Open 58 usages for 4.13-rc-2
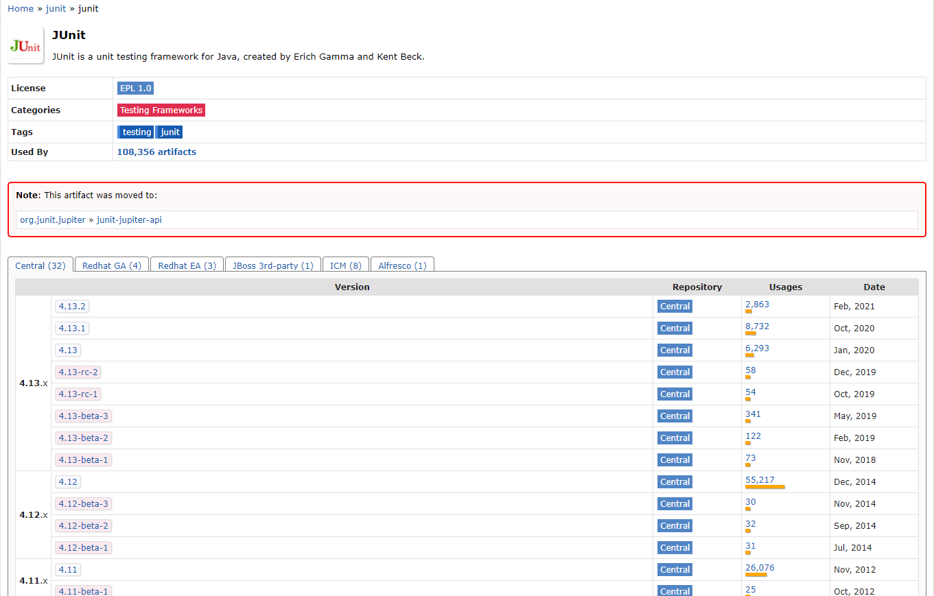Screen dimensions: 934x596 click(751, 370)
